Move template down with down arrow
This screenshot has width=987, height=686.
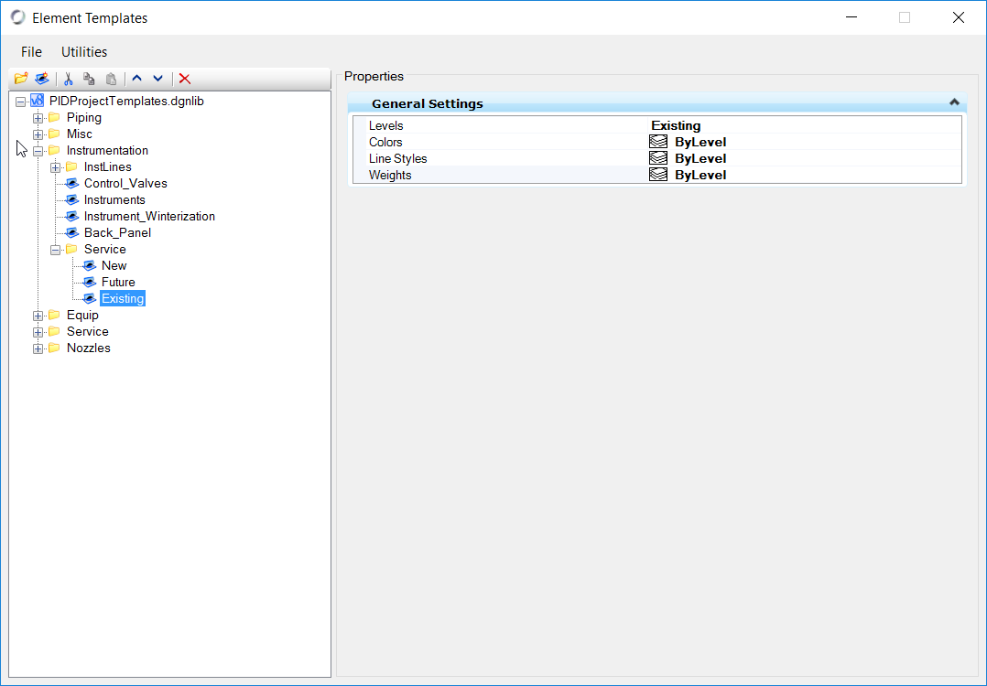(157, 79)
